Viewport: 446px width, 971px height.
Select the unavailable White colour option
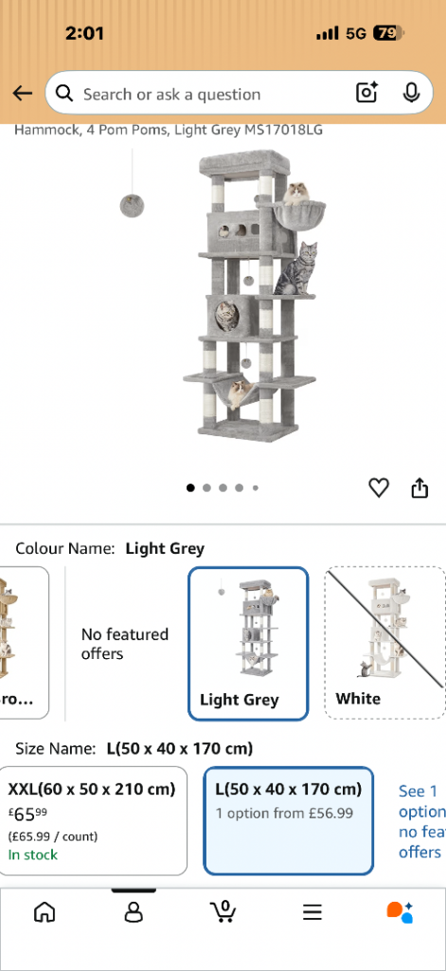(384, 643)
